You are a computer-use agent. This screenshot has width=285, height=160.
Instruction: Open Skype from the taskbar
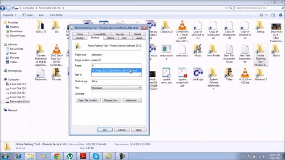pyautogui.click(x=96, y=156)
